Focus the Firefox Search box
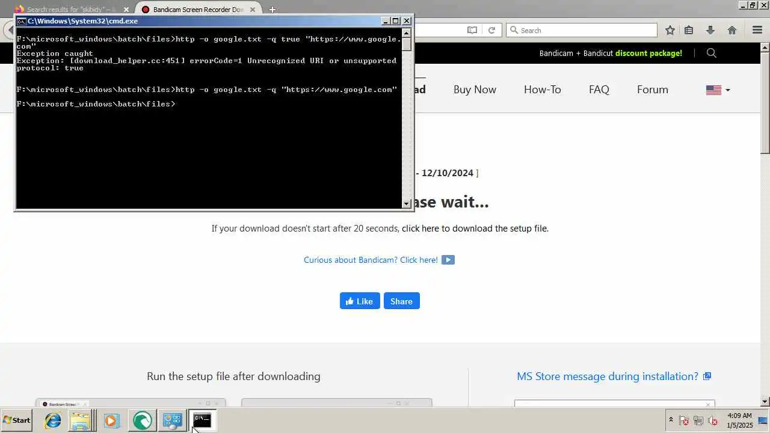The width and height of the screenshot is (770, 433). 582,30
